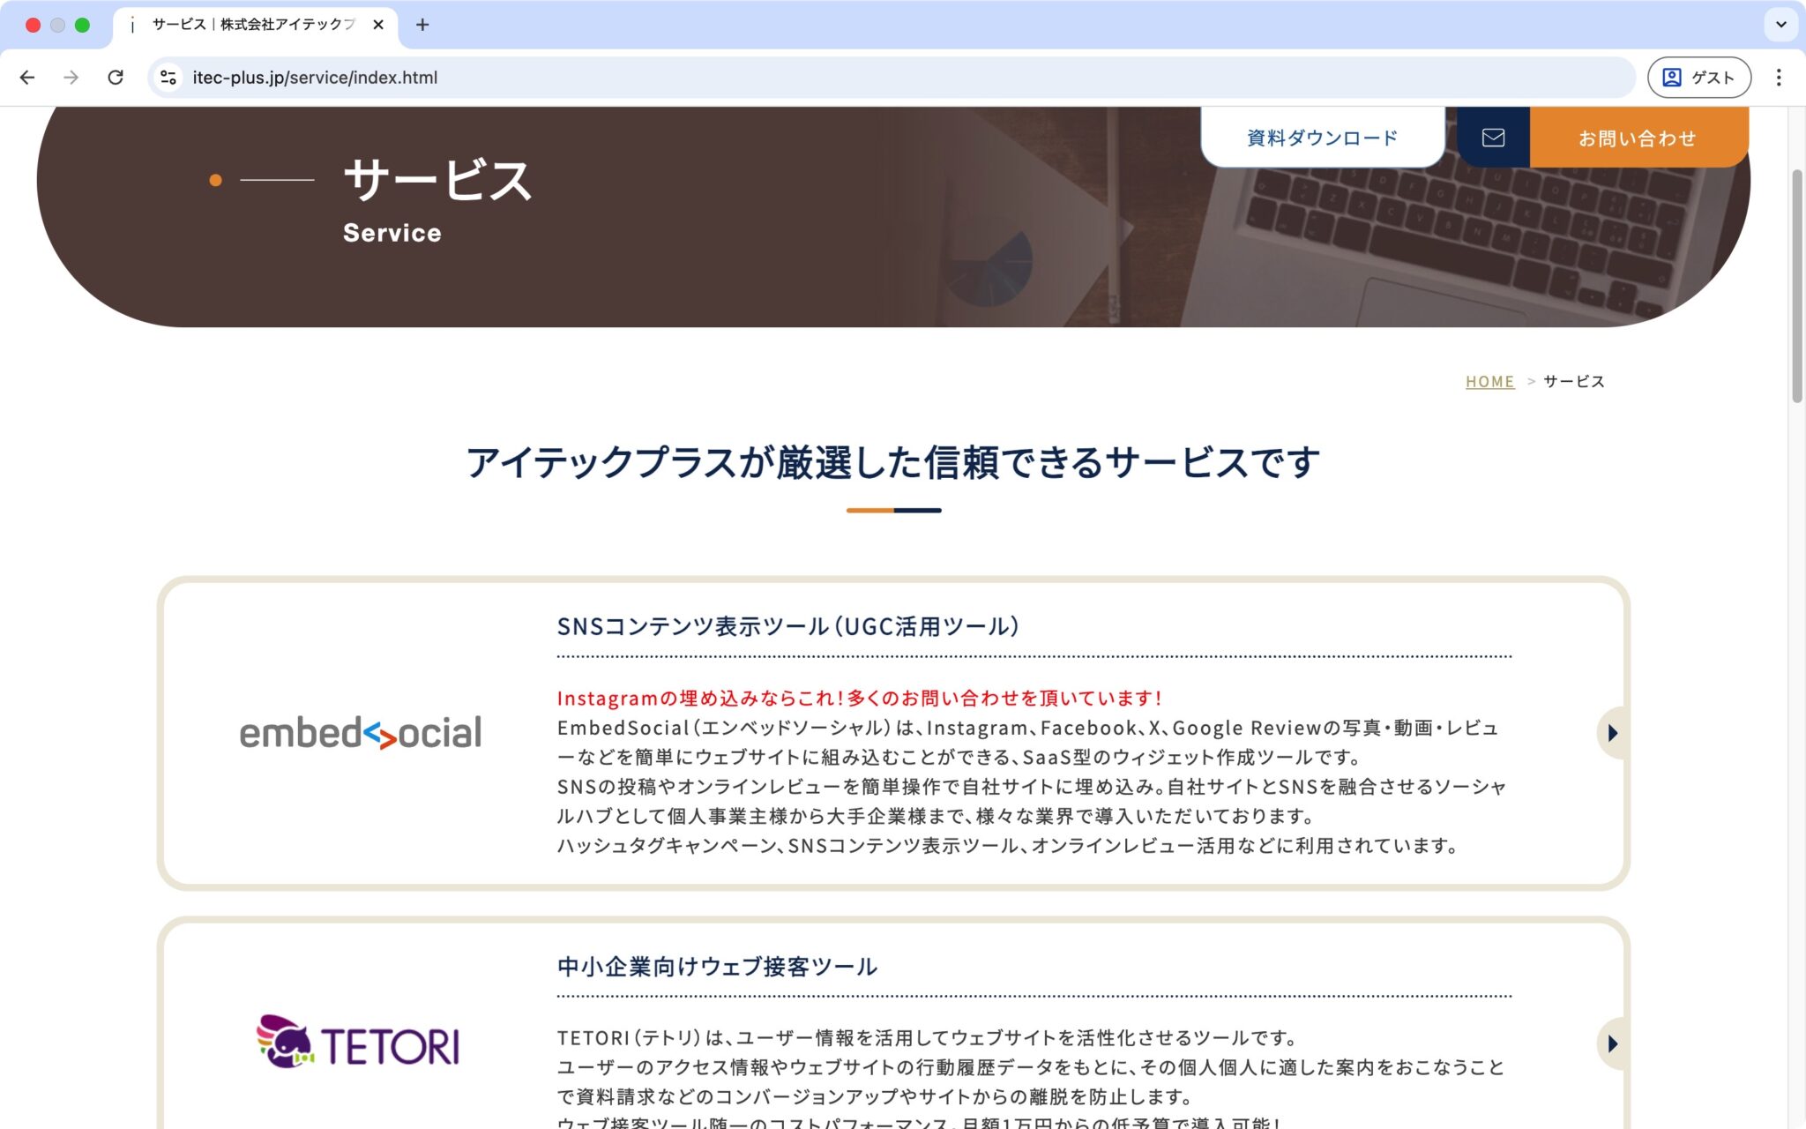Screen dimensions: 1806x1129
Task: Click the browser back arrow
Action: coord(27,78)
